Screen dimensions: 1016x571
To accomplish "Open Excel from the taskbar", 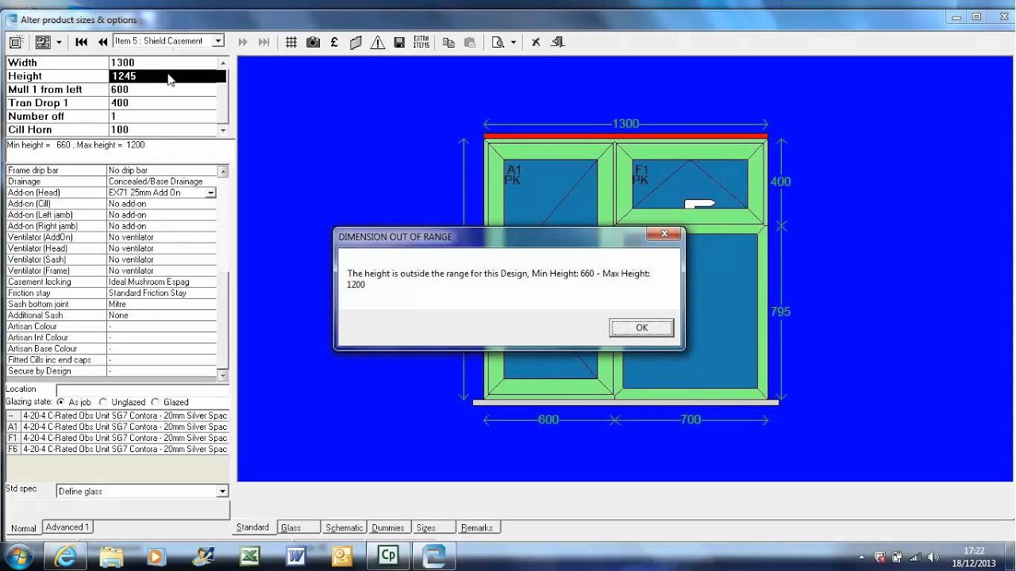I will (x=249, y=555).
